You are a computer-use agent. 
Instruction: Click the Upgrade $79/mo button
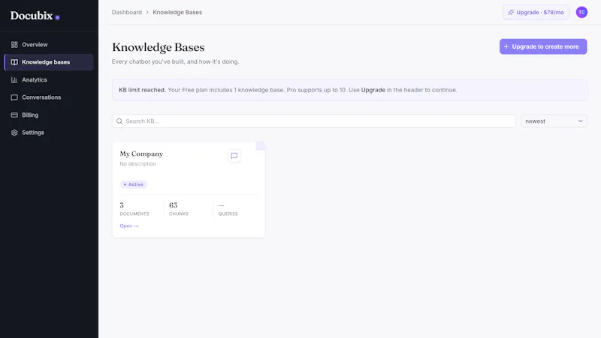pyautogui.click(x=536, y=12)
